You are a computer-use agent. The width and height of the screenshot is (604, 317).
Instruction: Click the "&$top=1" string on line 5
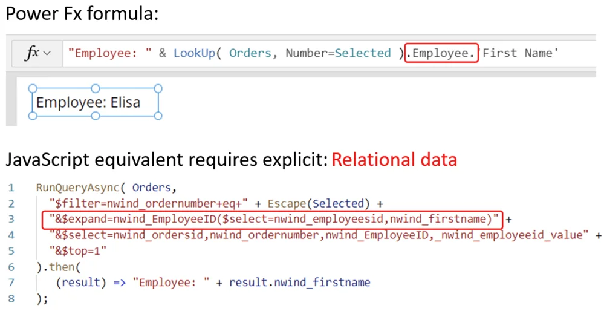click(x=77, y=250)
